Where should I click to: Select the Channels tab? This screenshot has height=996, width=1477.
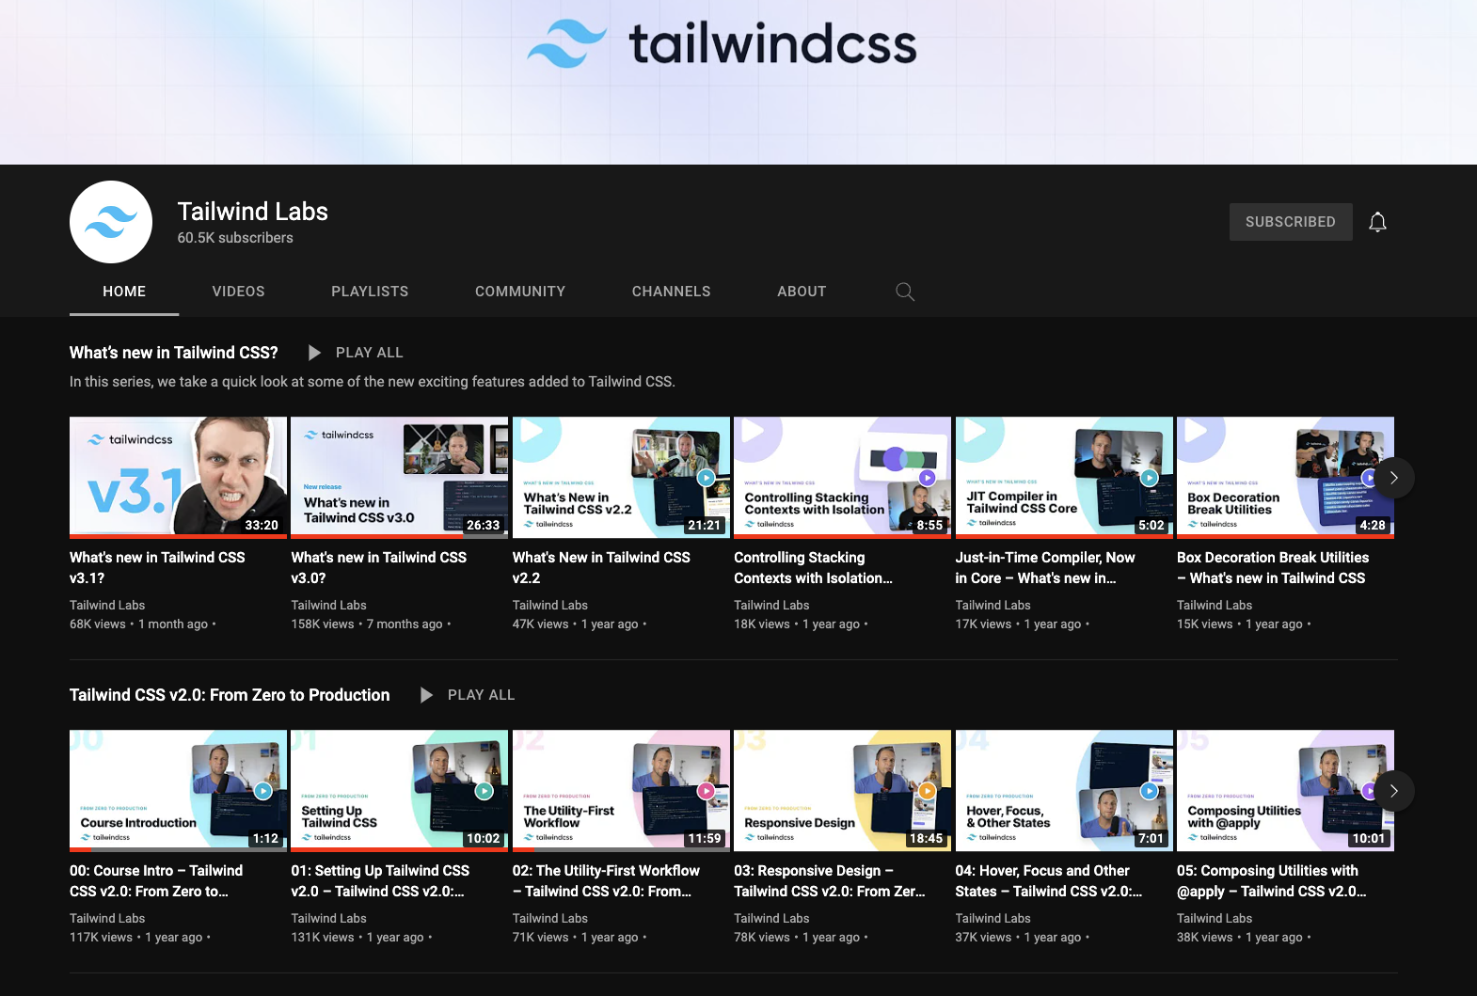coord(672,292)
